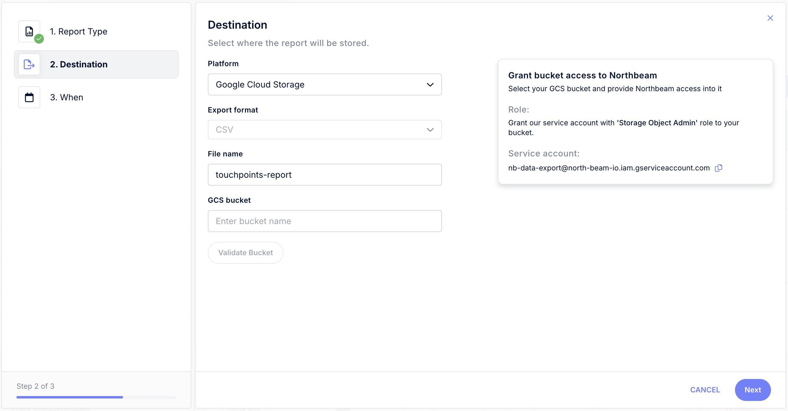This screenshot has width=788, height=411.
Task: Click CANCEL to abort the export
Action: [705, 390]
